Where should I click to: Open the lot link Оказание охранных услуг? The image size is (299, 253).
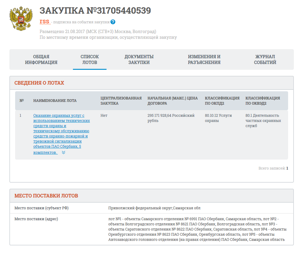[x=61, y=134]
